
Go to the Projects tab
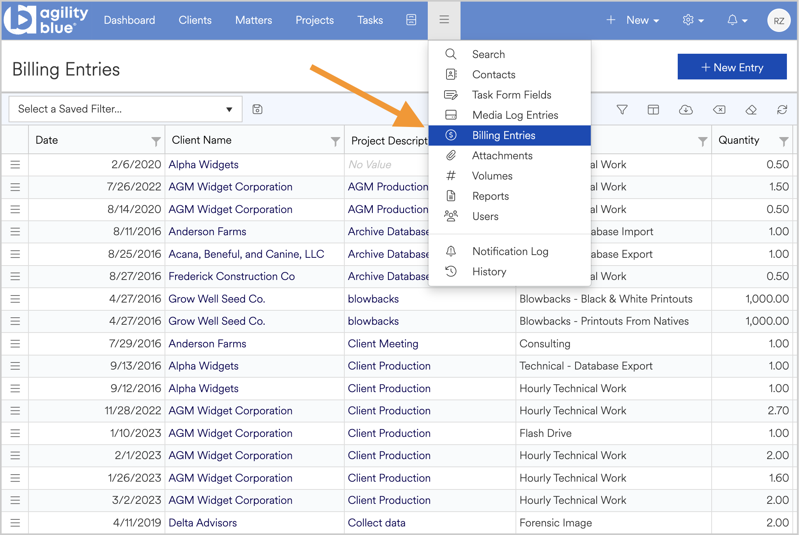point(315,20)
